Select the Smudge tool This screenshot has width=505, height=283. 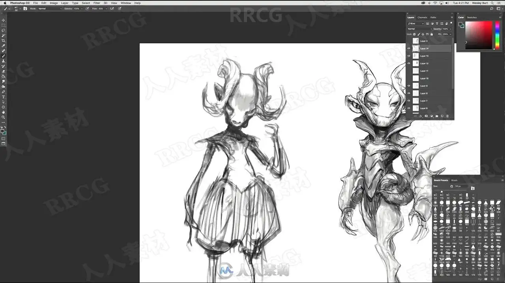4,82
